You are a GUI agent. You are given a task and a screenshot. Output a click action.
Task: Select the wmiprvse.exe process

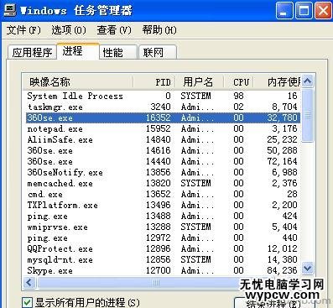click(162, 227)
